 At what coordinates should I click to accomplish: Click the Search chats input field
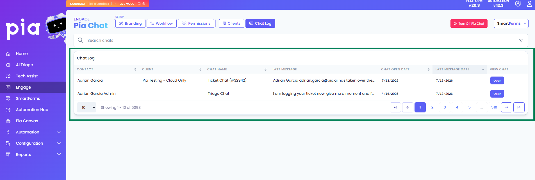300,40
